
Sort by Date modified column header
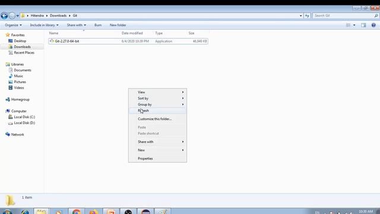tap(132, 33)
